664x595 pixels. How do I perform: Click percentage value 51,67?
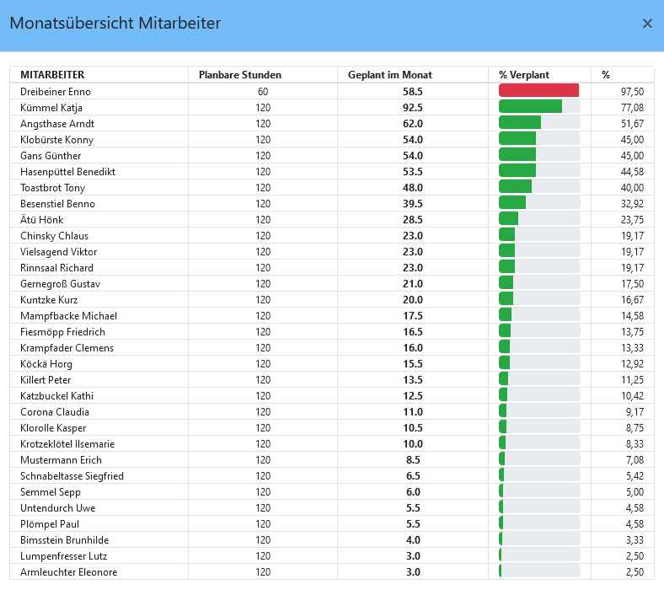click(x=632, y=124)
